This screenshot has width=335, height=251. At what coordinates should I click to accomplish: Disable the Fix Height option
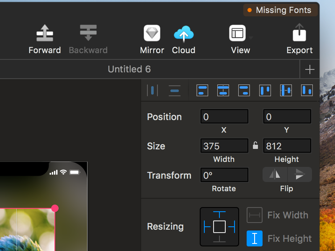pyautogui.click(x=255, y=238)
